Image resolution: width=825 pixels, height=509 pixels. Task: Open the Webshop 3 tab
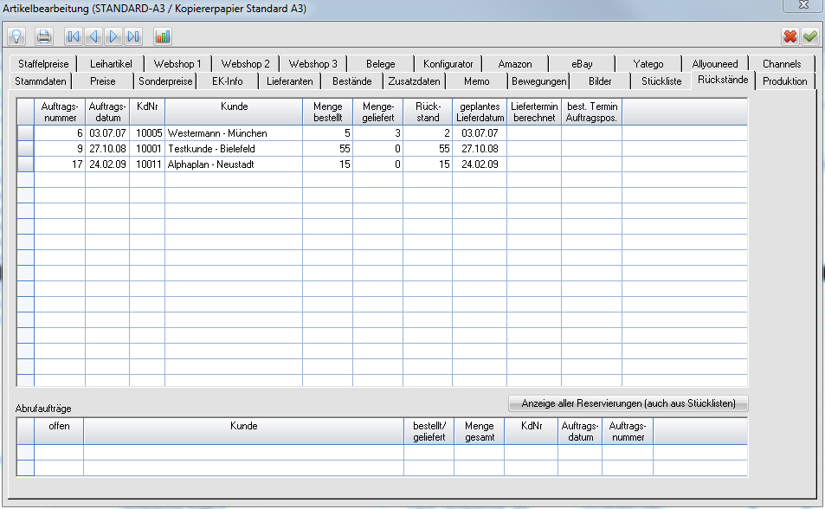click(313, 64)
